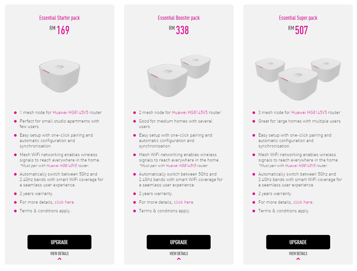Select the Essential Booster pack title
The image size is (357, 271).
[x=179, y=18]
